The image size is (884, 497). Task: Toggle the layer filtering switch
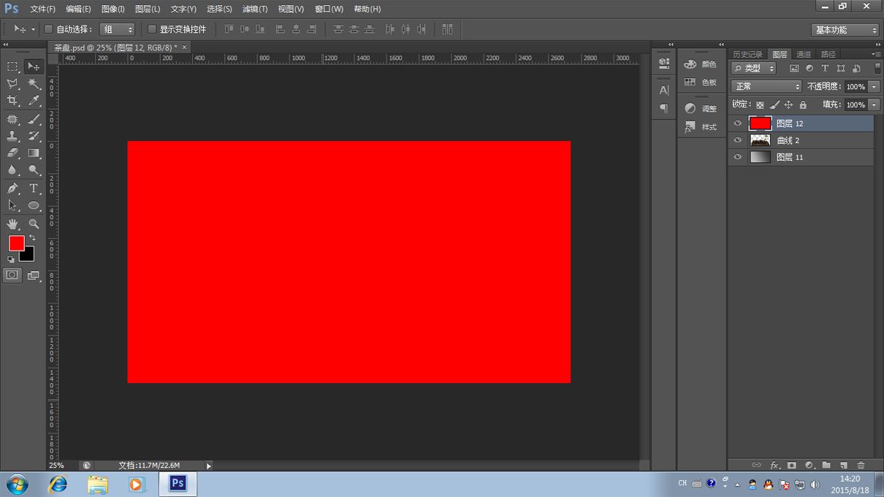[877, 68]
